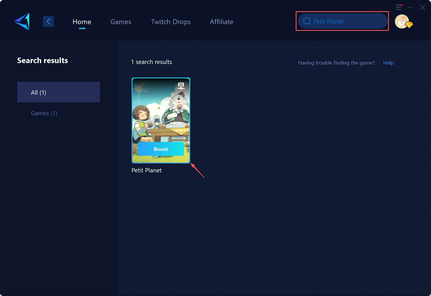Image resolution: width=431 pixels, height=296 pixels.
Task: Open the hamburger menu in title bar
Action: click(x=399, y=7)
